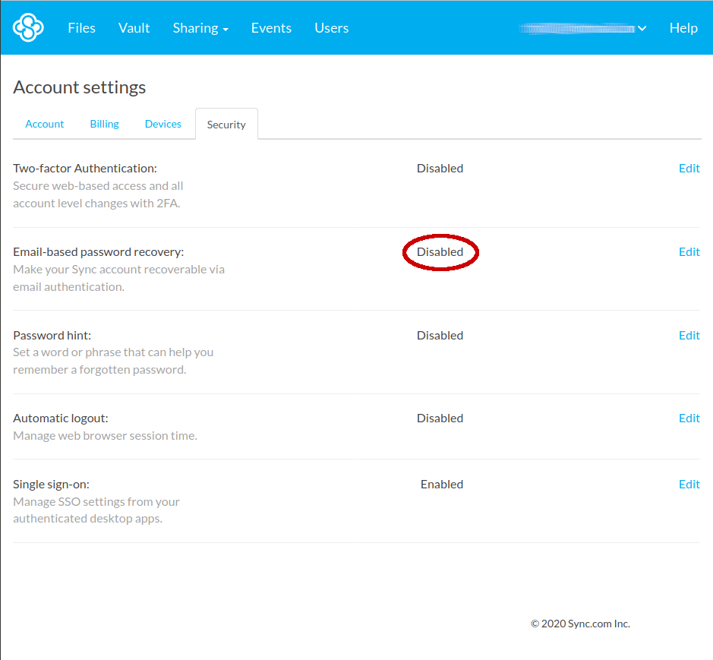The width and height of the screenshot is (713, 660).
Task: Select the Security tab
Action: coord(226,124)
